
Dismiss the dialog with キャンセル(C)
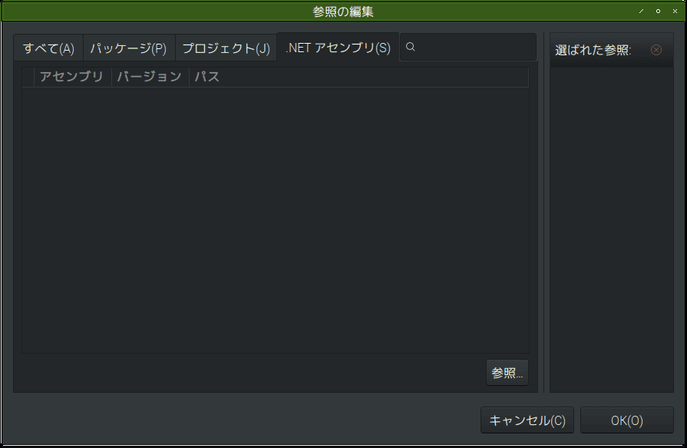pos(527,420)
